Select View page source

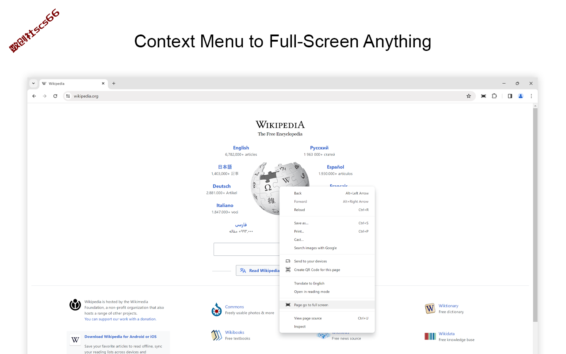(327, 318)
